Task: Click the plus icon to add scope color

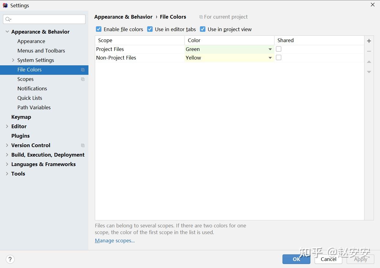Action: pyautogui.click(x=369, y=41)
